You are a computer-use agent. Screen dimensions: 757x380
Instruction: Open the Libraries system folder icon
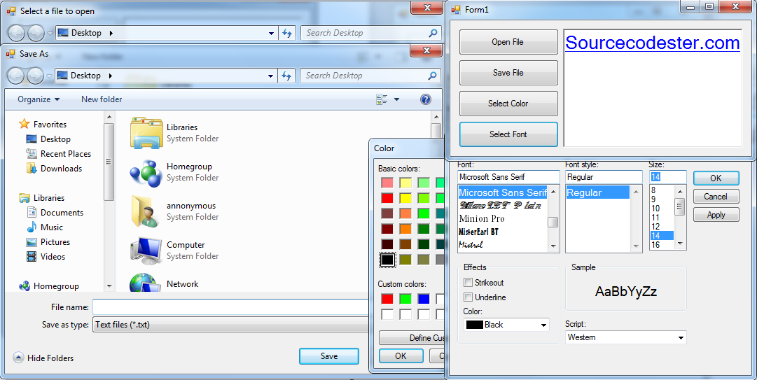(x=147, y=132)
